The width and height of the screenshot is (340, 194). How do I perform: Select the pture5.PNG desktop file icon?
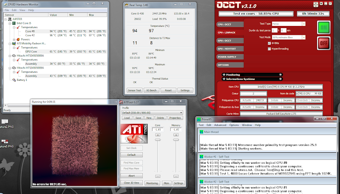click(5, 142)
